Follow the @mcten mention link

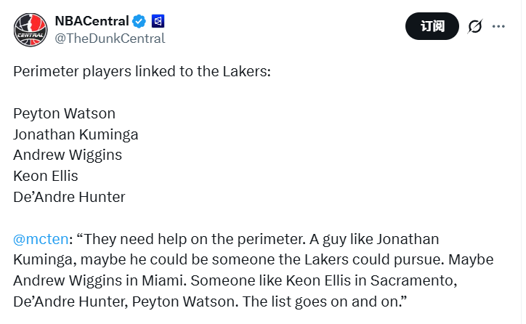[41, 239]
